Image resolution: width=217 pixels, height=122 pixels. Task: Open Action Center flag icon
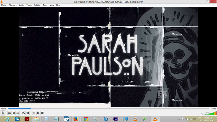coord(183,119)
